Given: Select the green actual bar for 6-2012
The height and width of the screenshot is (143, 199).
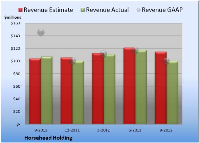Looking at the screenshot, I should (x=141, y=87).
